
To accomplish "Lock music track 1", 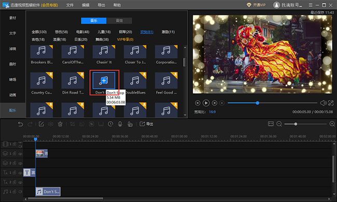I will (x=14, y=192).
